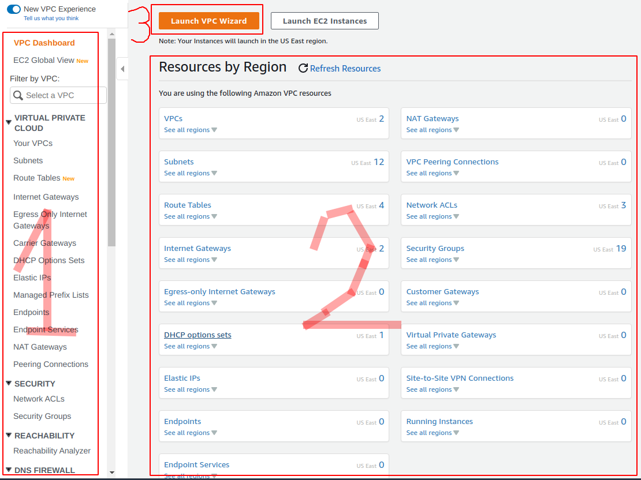Click the sidebar scroll down arrow
641x480 pixels.
coord(111,472)
